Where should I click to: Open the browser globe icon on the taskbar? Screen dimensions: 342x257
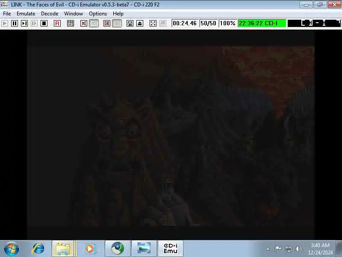pyautogui.click(x=117, y=249)
